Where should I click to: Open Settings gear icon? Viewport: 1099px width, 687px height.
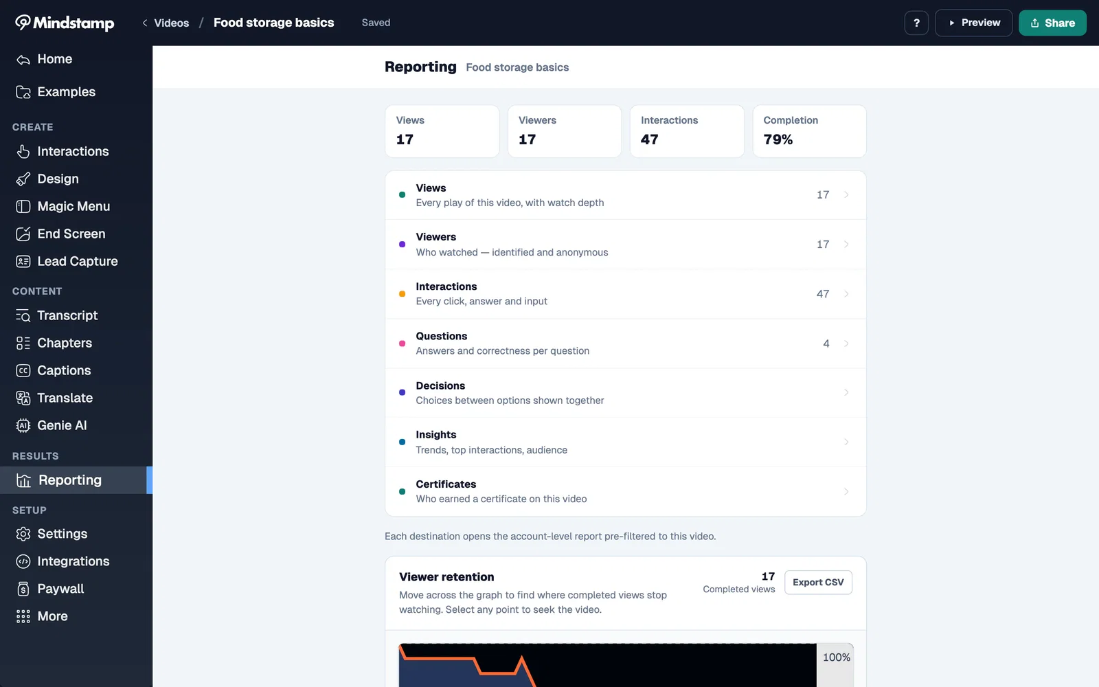click(23, 534)
